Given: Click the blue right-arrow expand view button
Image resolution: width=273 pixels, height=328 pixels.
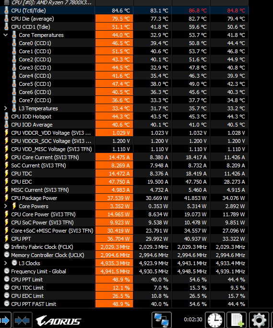Looking at the screenshot, I should click(x=5, y=320).
